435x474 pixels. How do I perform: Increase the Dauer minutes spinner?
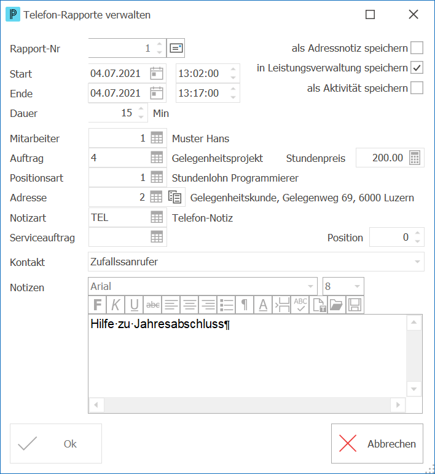pyautogui.click(x=141, y=109)
